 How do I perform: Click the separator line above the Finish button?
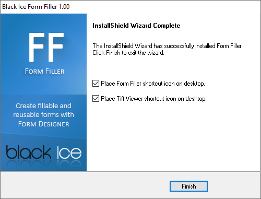(130, 171)
